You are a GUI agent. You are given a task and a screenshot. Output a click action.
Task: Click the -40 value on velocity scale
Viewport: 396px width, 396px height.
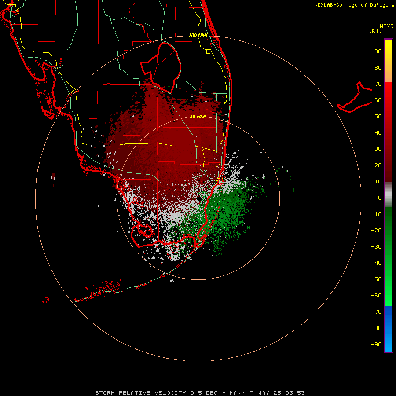point(376,263)
